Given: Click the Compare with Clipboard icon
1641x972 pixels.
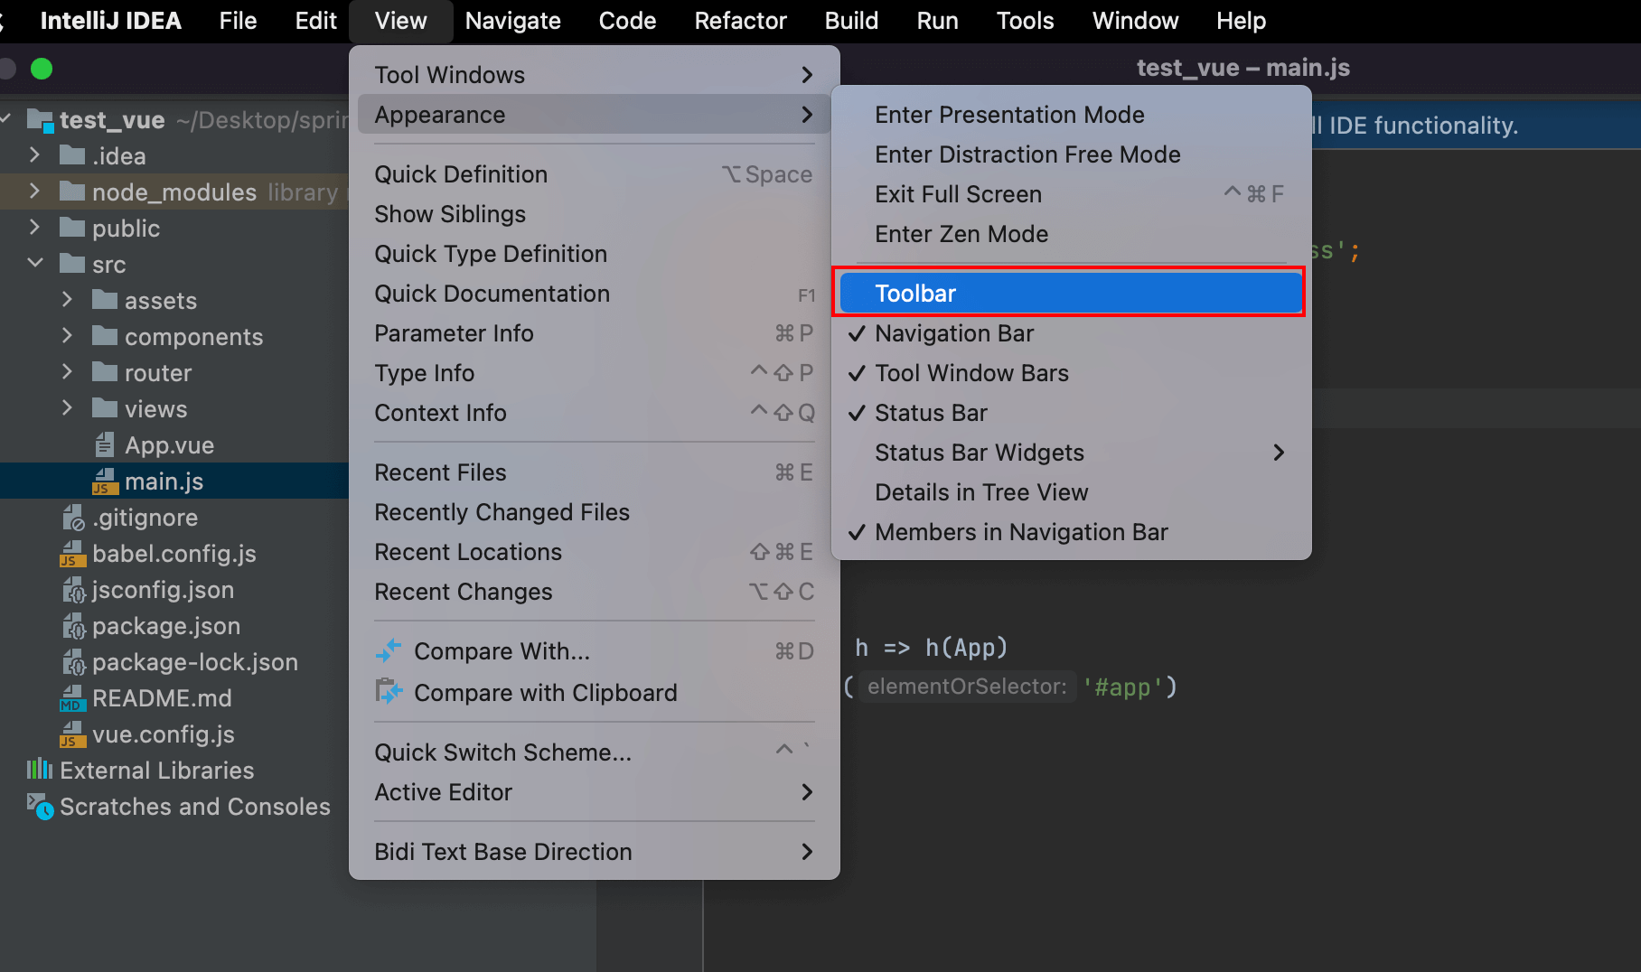Looking at the screenshot, I should tap(389, 692).
